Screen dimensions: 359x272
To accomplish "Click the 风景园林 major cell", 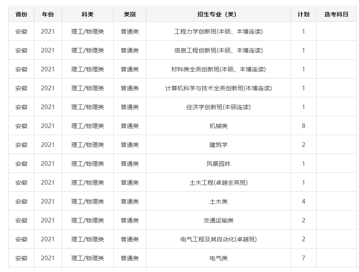I will (x=219, y=164).
